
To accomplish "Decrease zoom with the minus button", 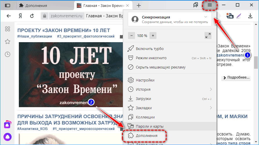I will pyautogui.click(x=132, y=36).
